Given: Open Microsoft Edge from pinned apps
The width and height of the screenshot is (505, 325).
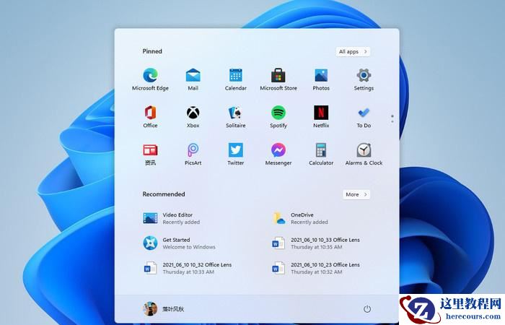Looking at the screenshot, I should click(x=150, y=79).
